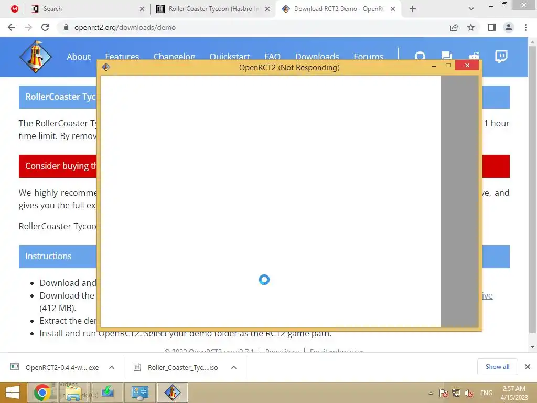
Task: Expand options for OpenRCT2 exe download
Action: pyautogui.click(x=112, y=367)
